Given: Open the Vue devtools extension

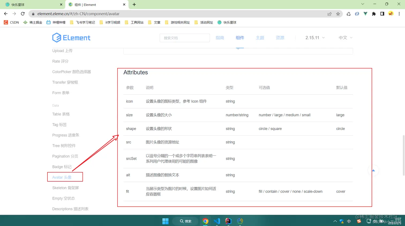Looking at the screenshot, I should [365, 14].
